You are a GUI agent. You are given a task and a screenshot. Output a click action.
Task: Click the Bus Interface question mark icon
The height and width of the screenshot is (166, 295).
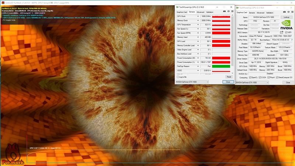[292, 40]
